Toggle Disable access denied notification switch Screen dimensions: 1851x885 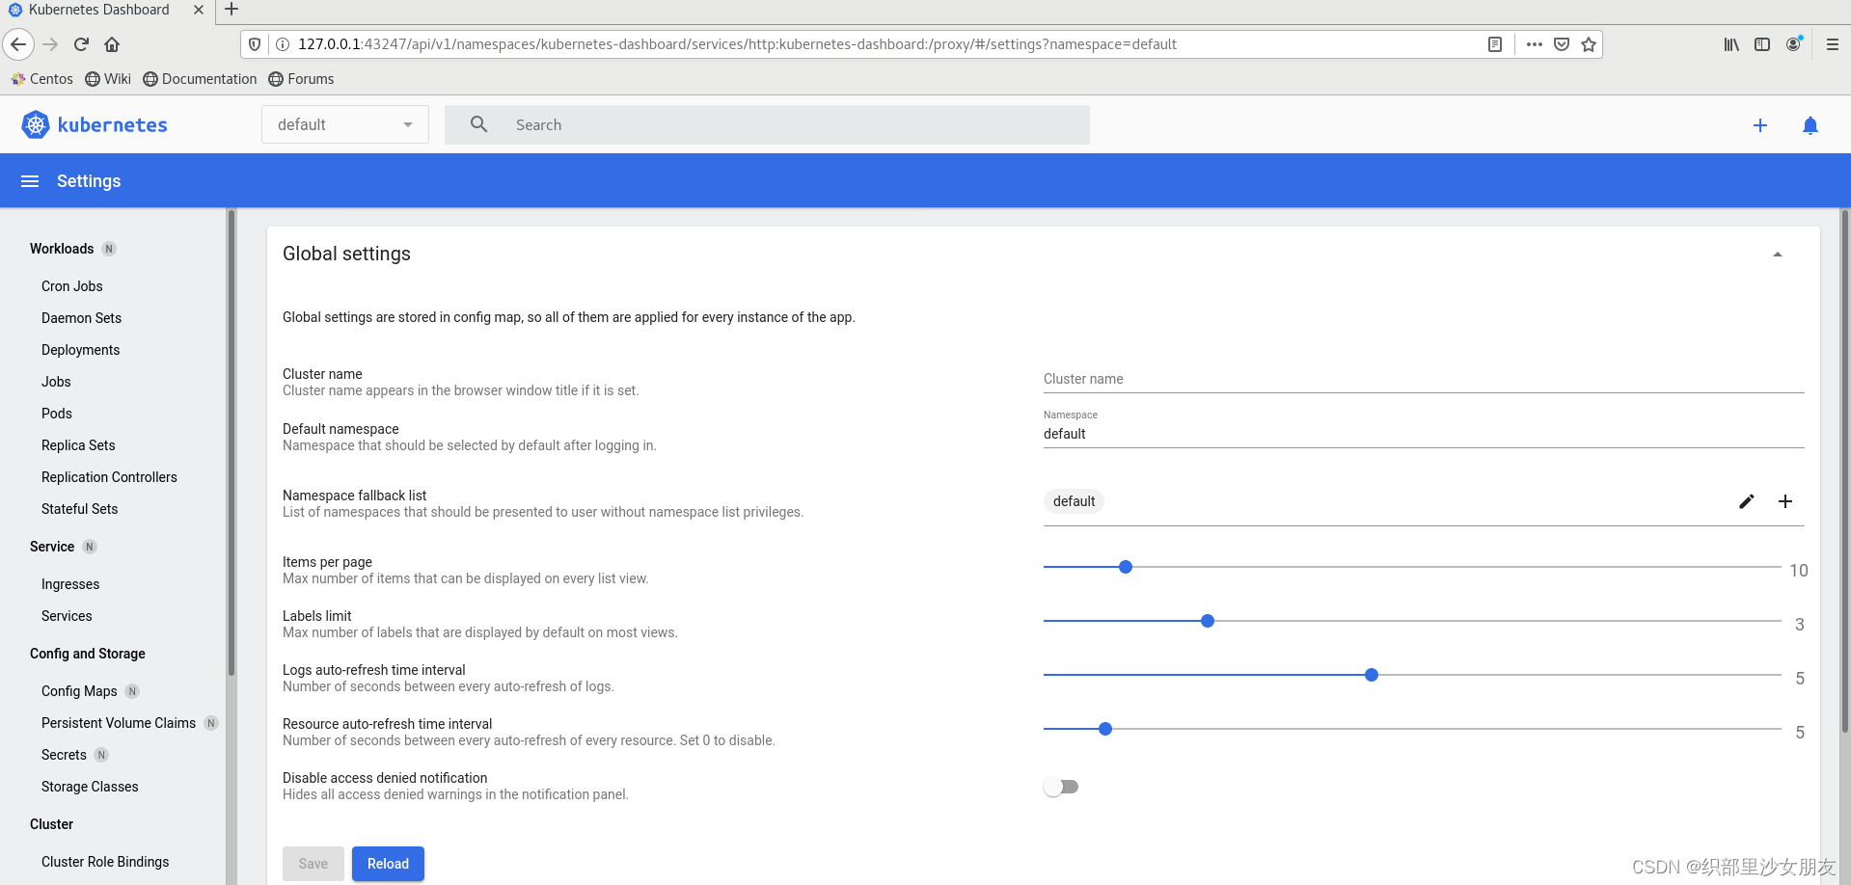point(1061,787)
